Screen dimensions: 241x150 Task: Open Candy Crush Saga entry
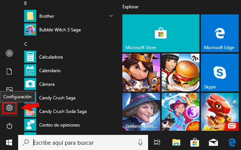[x=57, y=98]
